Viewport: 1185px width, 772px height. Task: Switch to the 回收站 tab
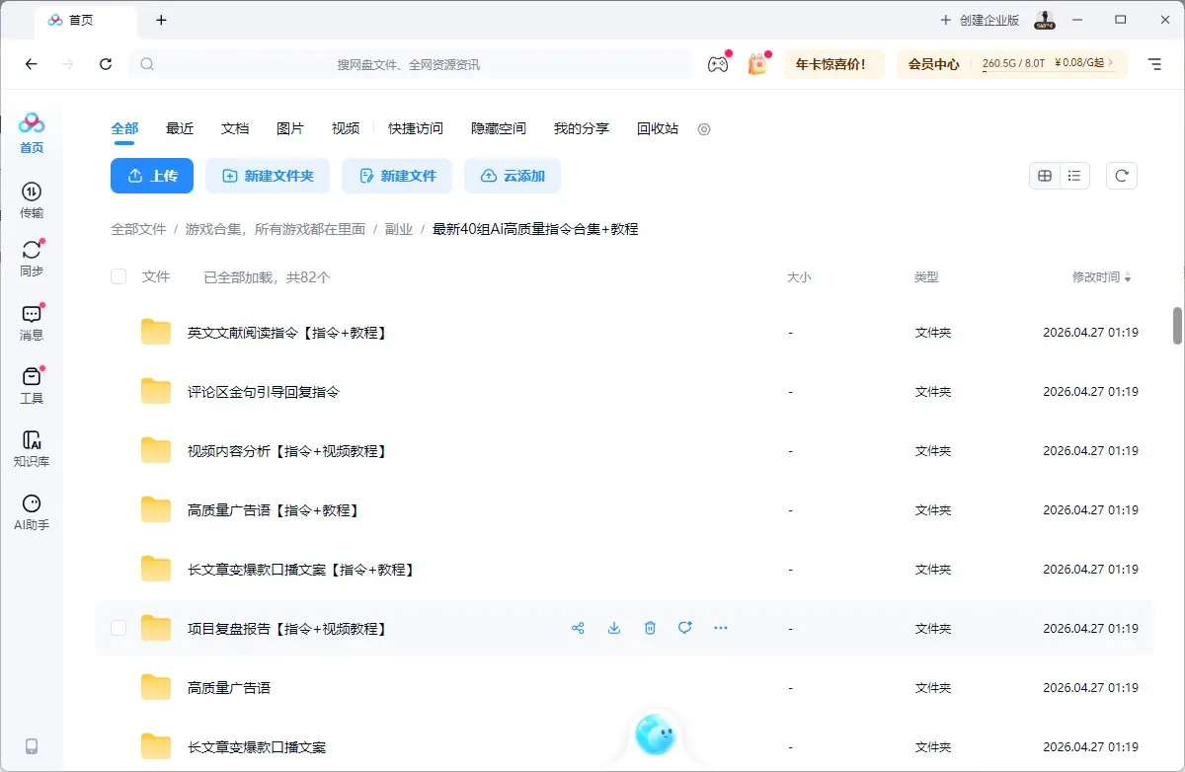657,128
